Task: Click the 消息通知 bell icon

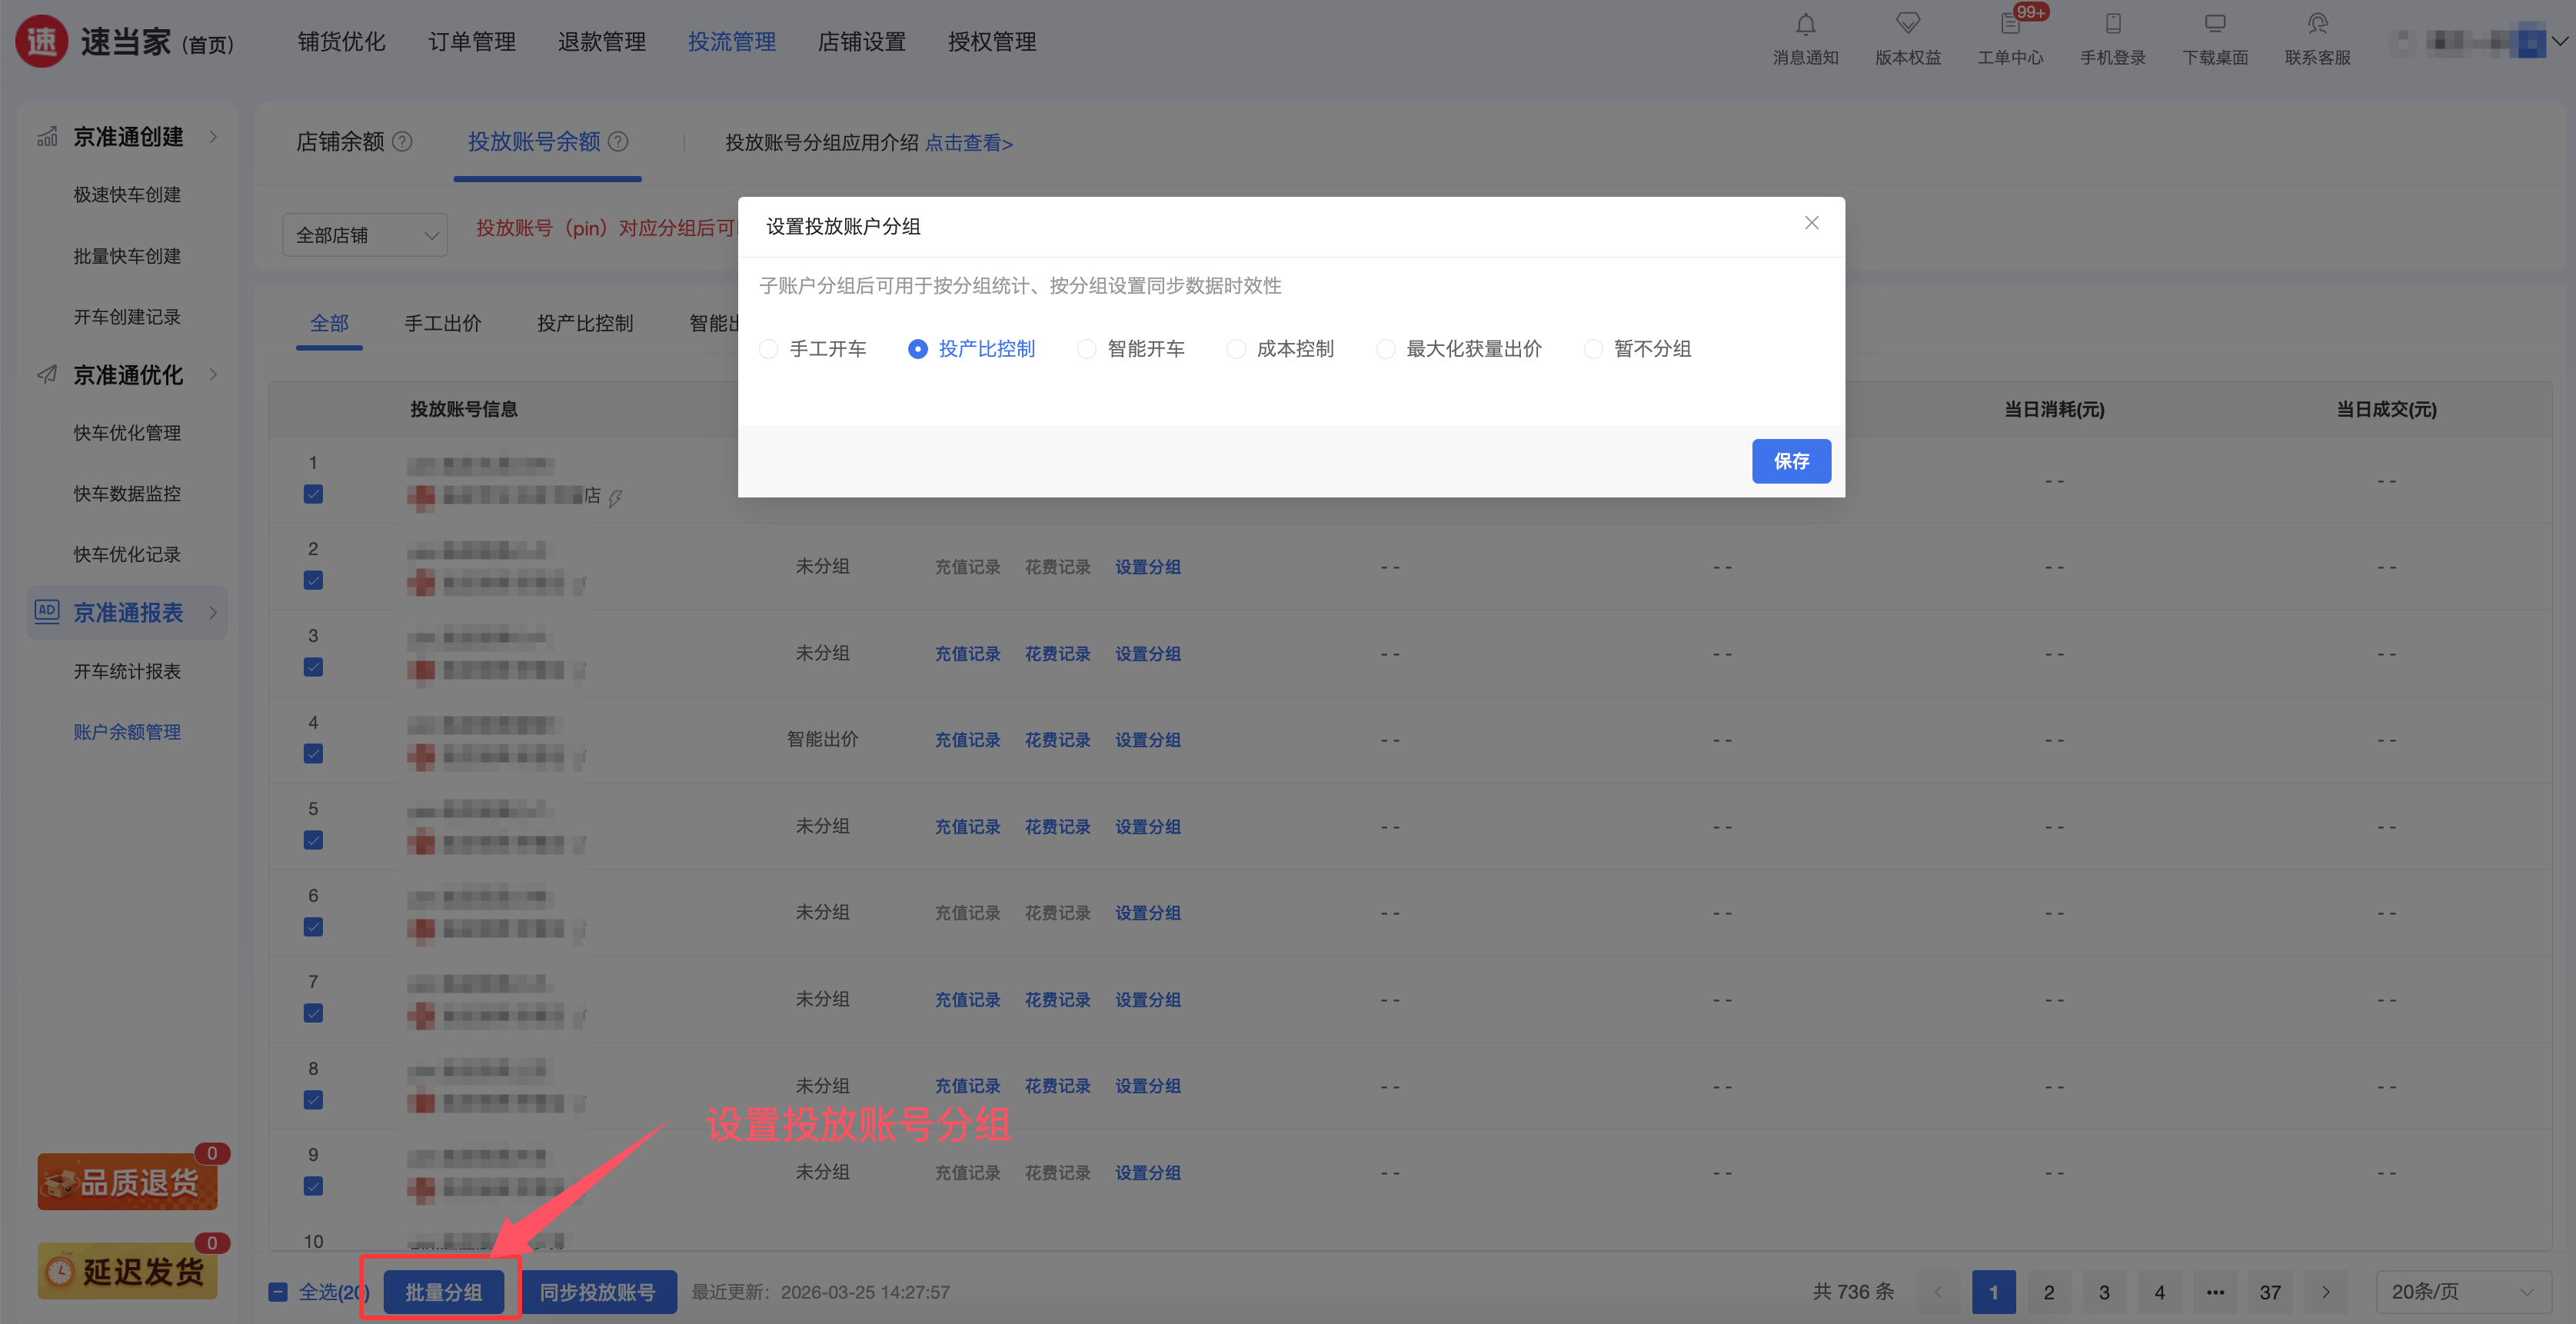Action: pyautogui.click(x=1805, y=24)
